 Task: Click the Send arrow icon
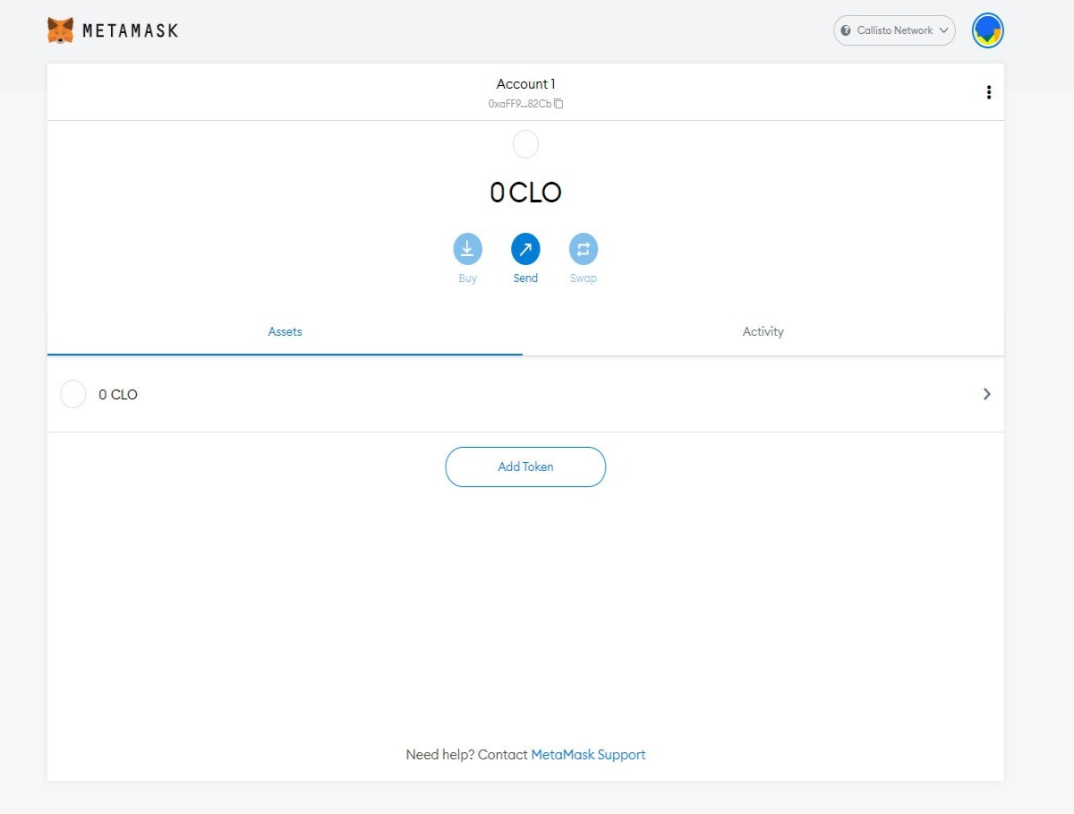525,249
